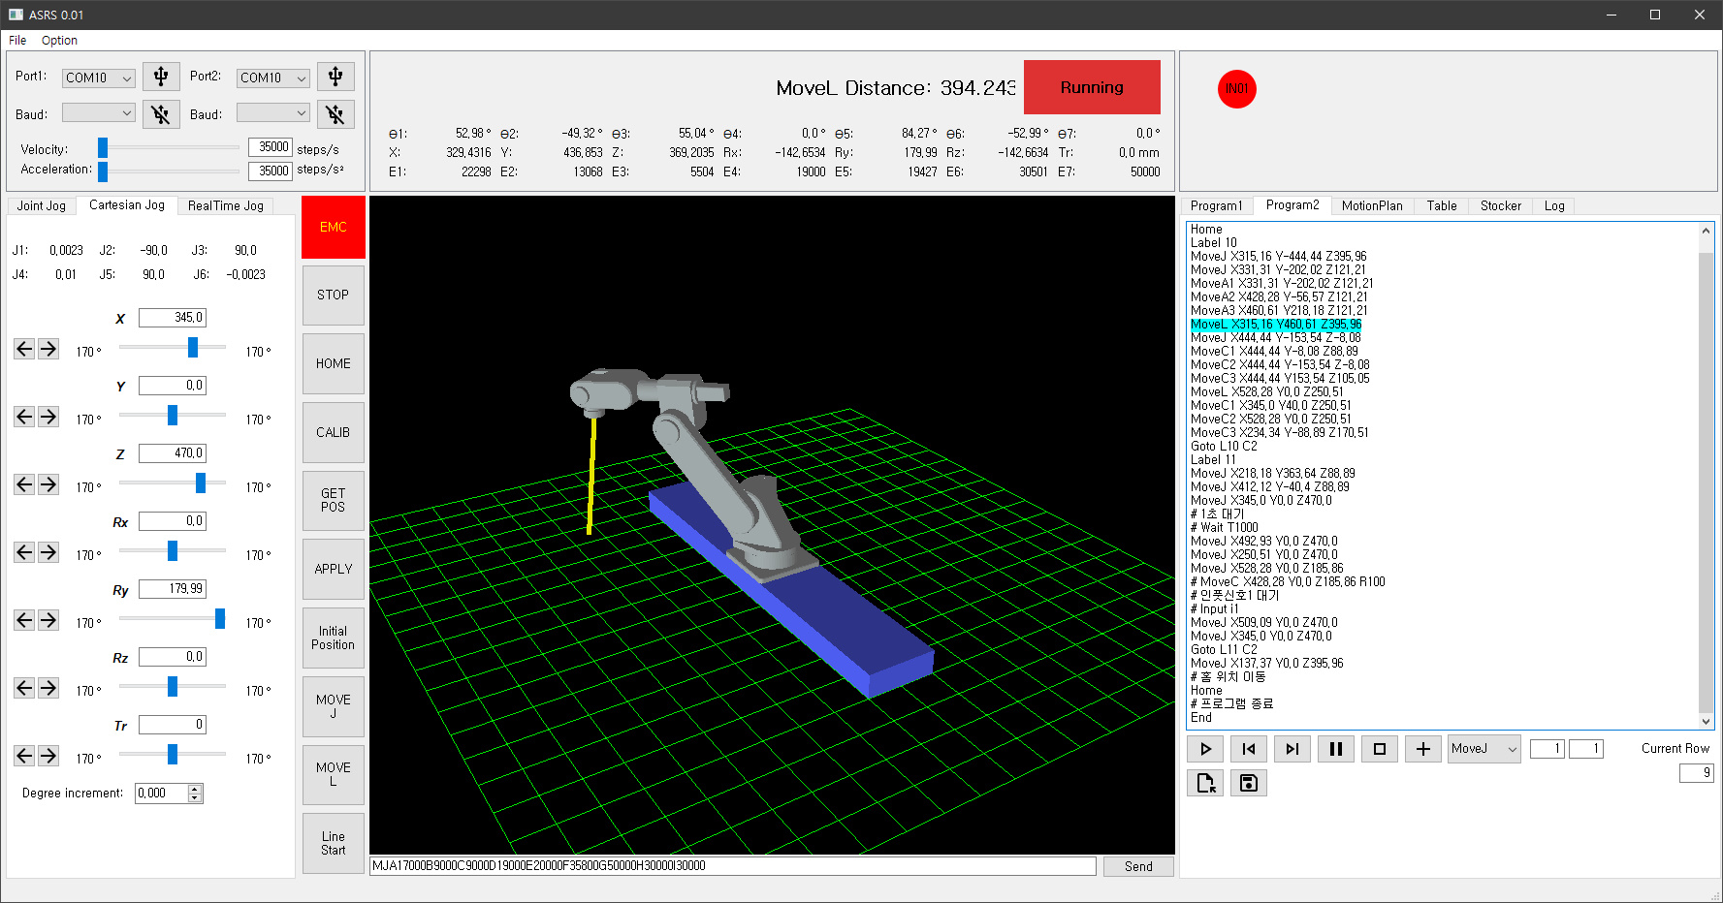This screenshot has height=903, width=1723.
Task: Jog Rz right arrow
Action: tap(48, 688)
